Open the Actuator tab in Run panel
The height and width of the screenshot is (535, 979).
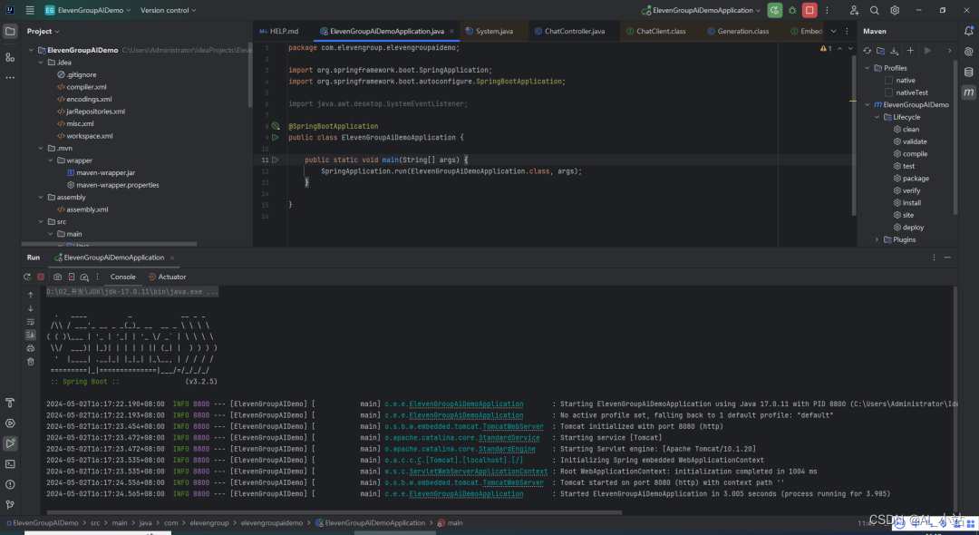(167, 277)
